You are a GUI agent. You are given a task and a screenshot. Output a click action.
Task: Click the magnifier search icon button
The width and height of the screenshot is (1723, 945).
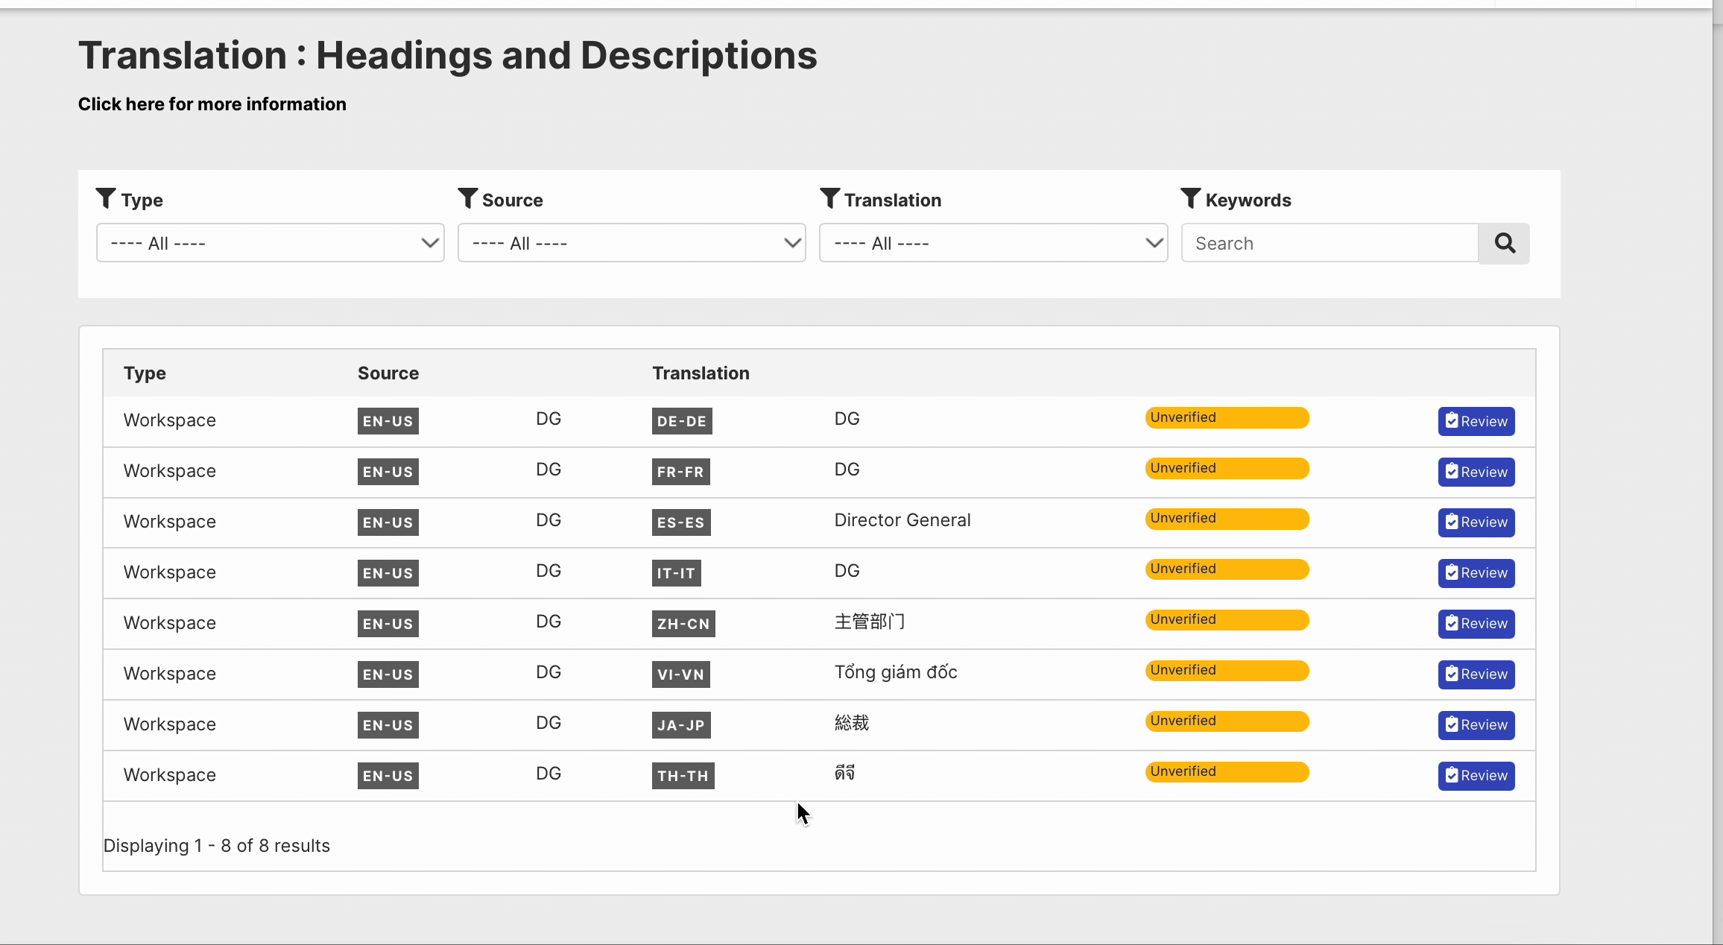point(1504,243)
